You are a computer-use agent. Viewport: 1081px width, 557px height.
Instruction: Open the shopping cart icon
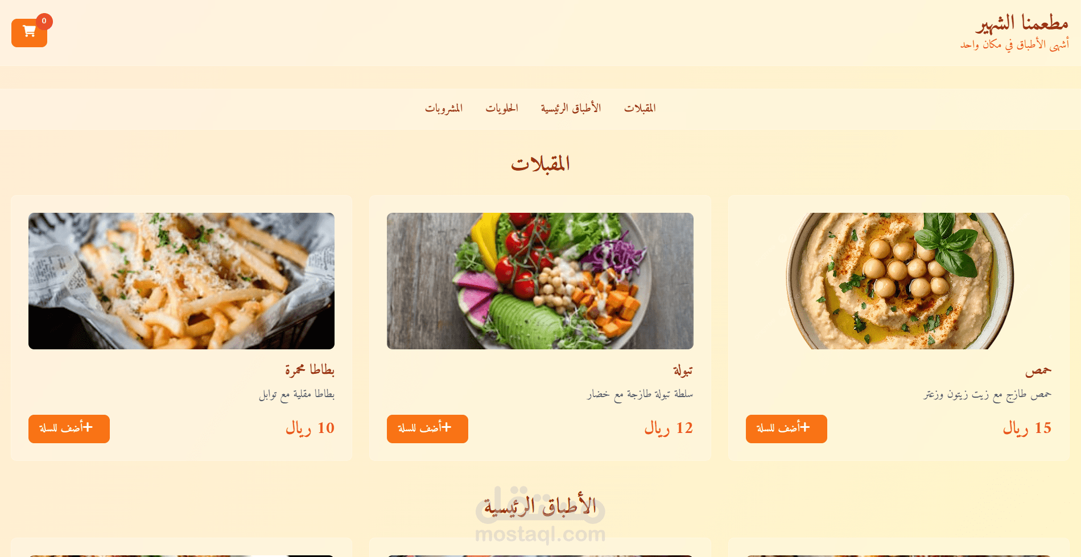coord(29,32)
